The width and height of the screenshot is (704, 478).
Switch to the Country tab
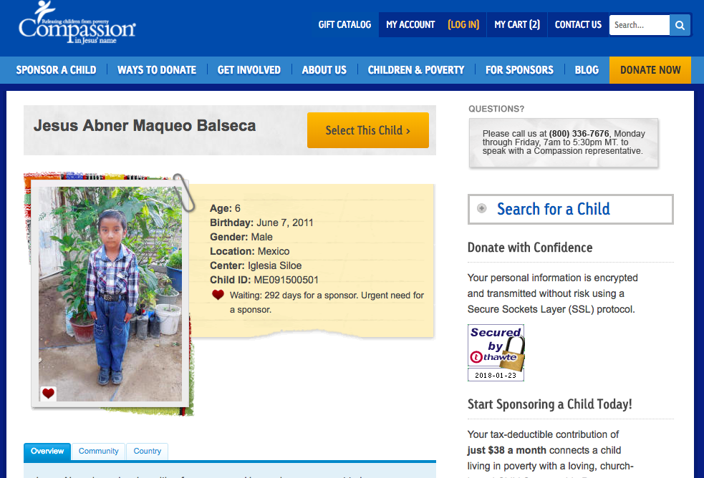coord(147,452)
